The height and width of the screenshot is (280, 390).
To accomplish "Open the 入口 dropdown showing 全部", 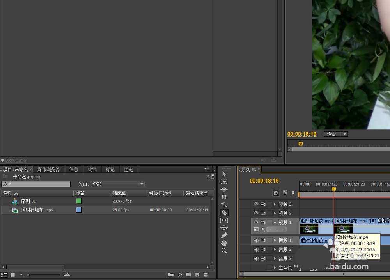I will click(x=118, y=184).
